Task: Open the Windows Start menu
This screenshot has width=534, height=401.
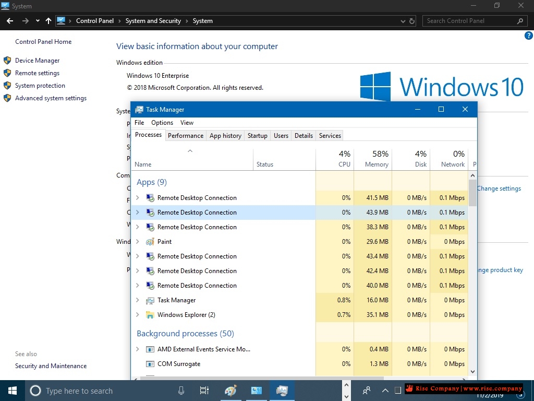Action: click(13, 391)
